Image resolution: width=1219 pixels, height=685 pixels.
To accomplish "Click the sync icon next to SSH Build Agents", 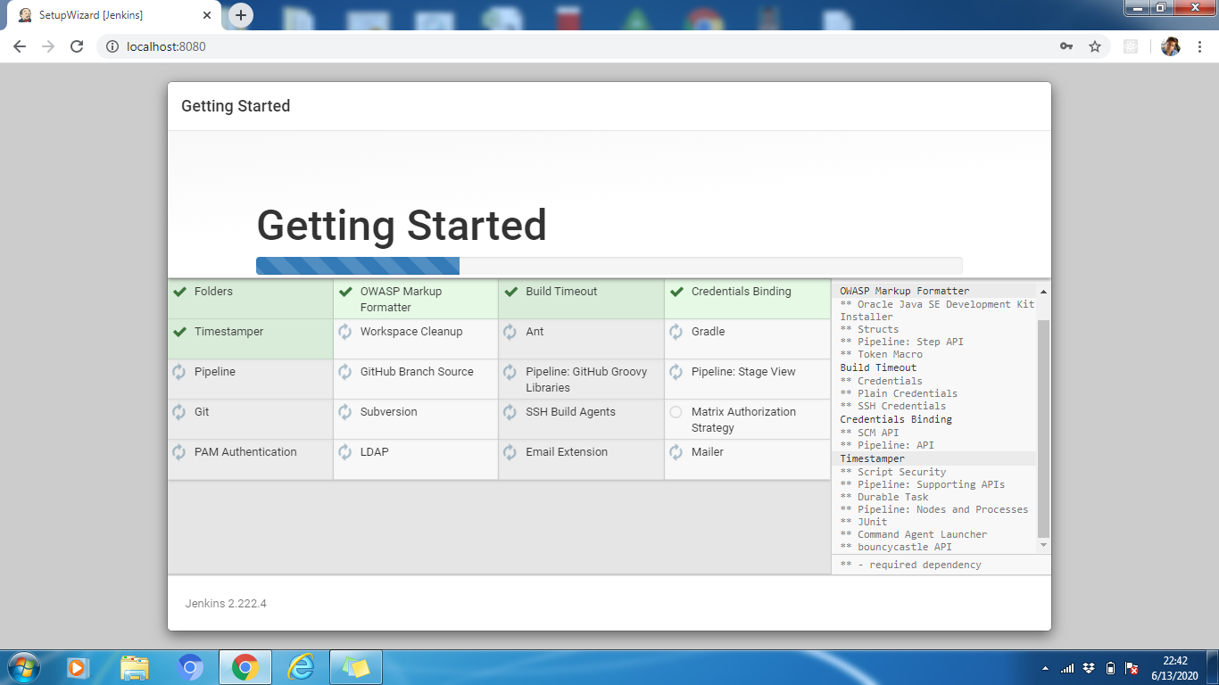I will [510, 412].
